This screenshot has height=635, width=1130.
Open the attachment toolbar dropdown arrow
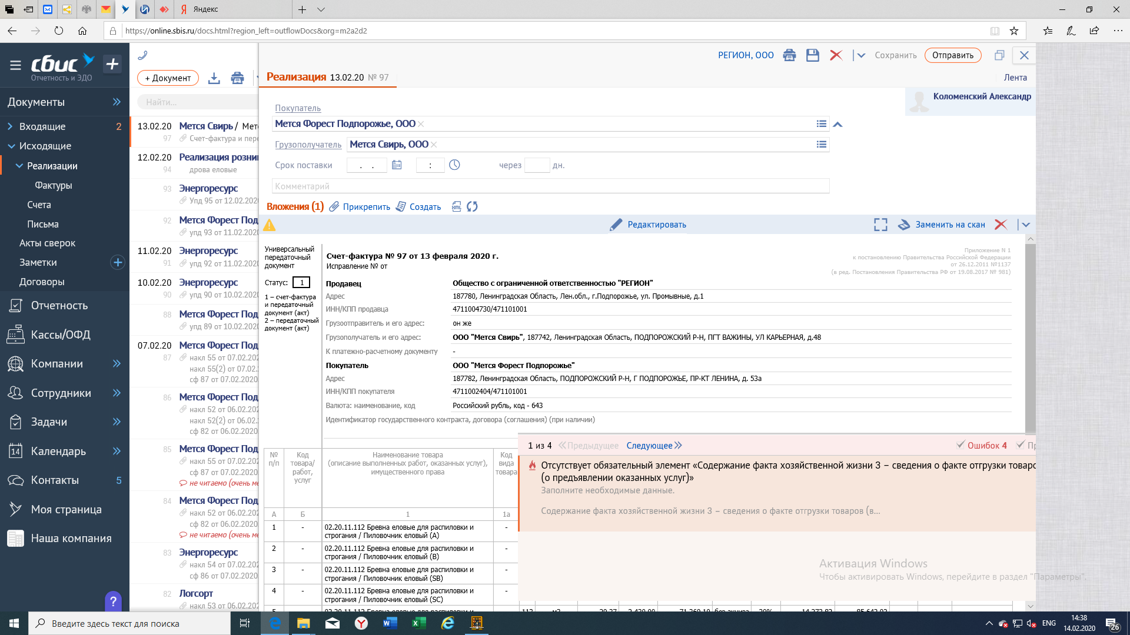[x=1026, y=225]
